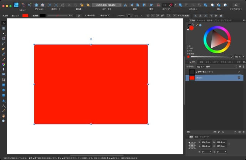This screenshot has width=246, height=160.
Task: Activate the Zoom magnifier tool
Action: pos(4,121)
